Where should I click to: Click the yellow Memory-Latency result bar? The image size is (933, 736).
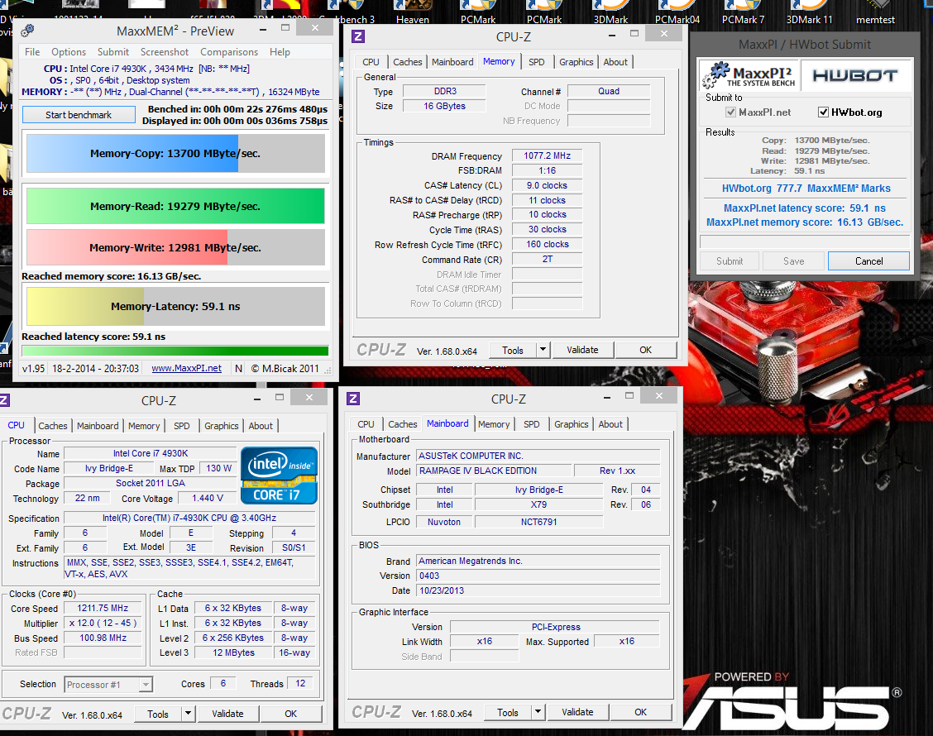click(x=175, y=307)
